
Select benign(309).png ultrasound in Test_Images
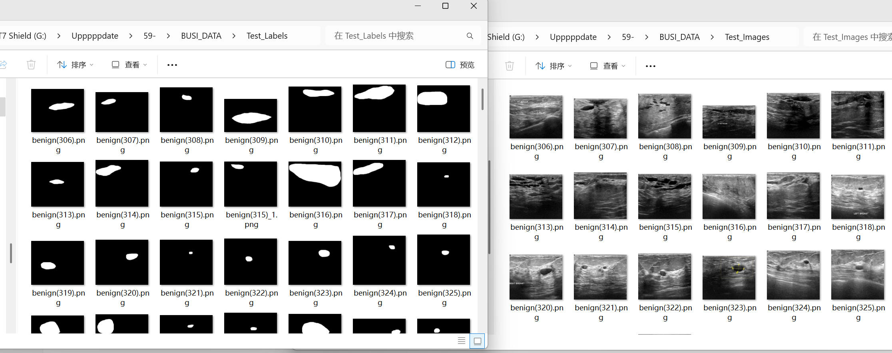point(729,122)
